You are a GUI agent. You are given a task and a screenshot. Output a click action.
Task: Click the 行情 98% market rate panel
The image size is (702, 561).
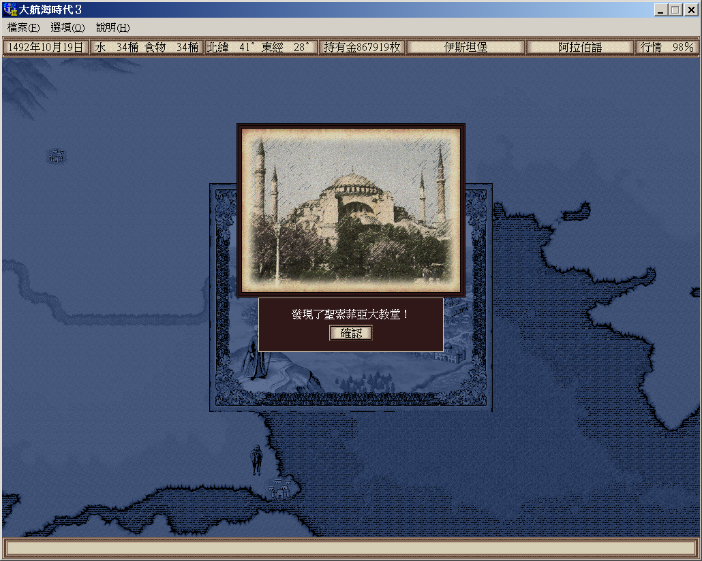point(666,47)
